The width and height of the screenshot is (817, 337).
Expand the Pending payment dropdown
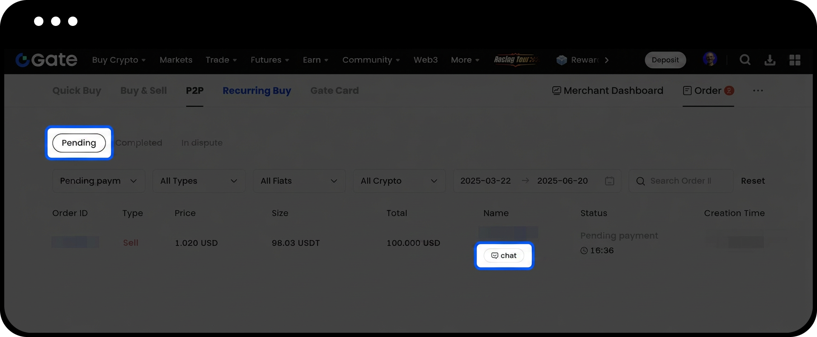[98, 181]
